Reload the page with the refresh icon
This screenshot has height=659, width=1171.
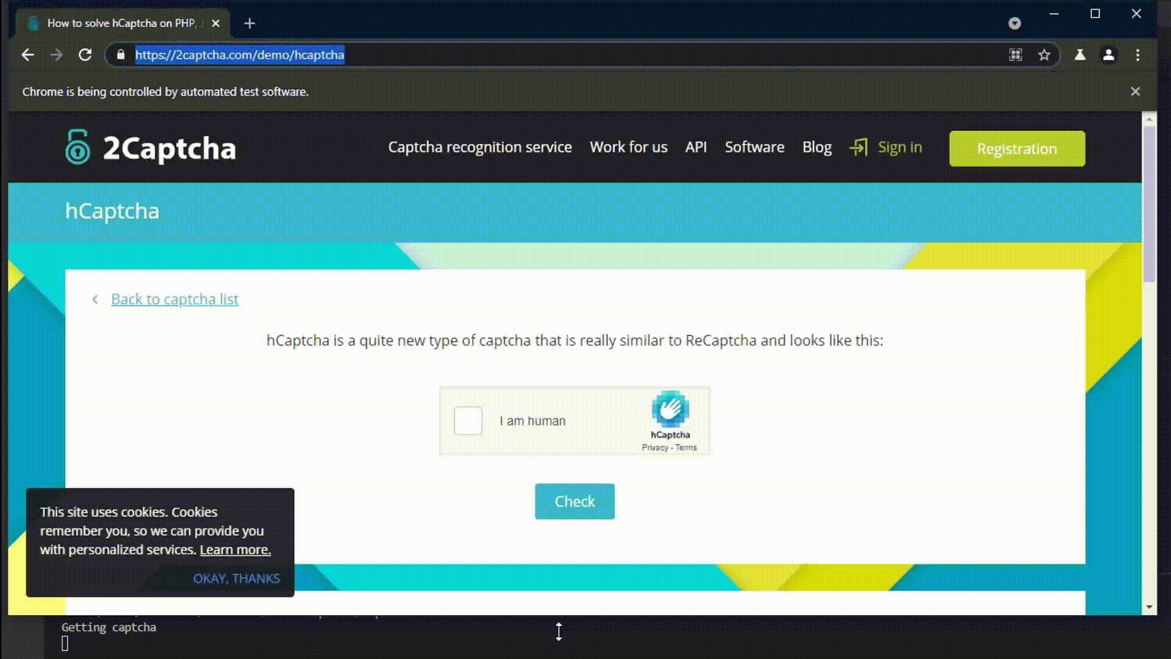click(85, 55)
